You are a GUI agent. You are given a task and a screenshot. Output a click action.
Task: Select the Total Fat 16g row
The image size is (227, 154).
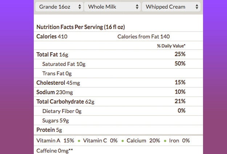(x=118, y=54)
